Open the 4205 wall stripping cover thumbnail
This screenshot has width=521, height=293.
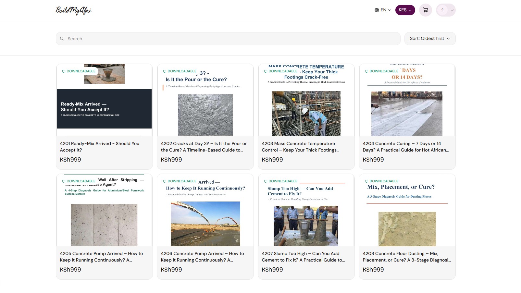coord(104,210)
